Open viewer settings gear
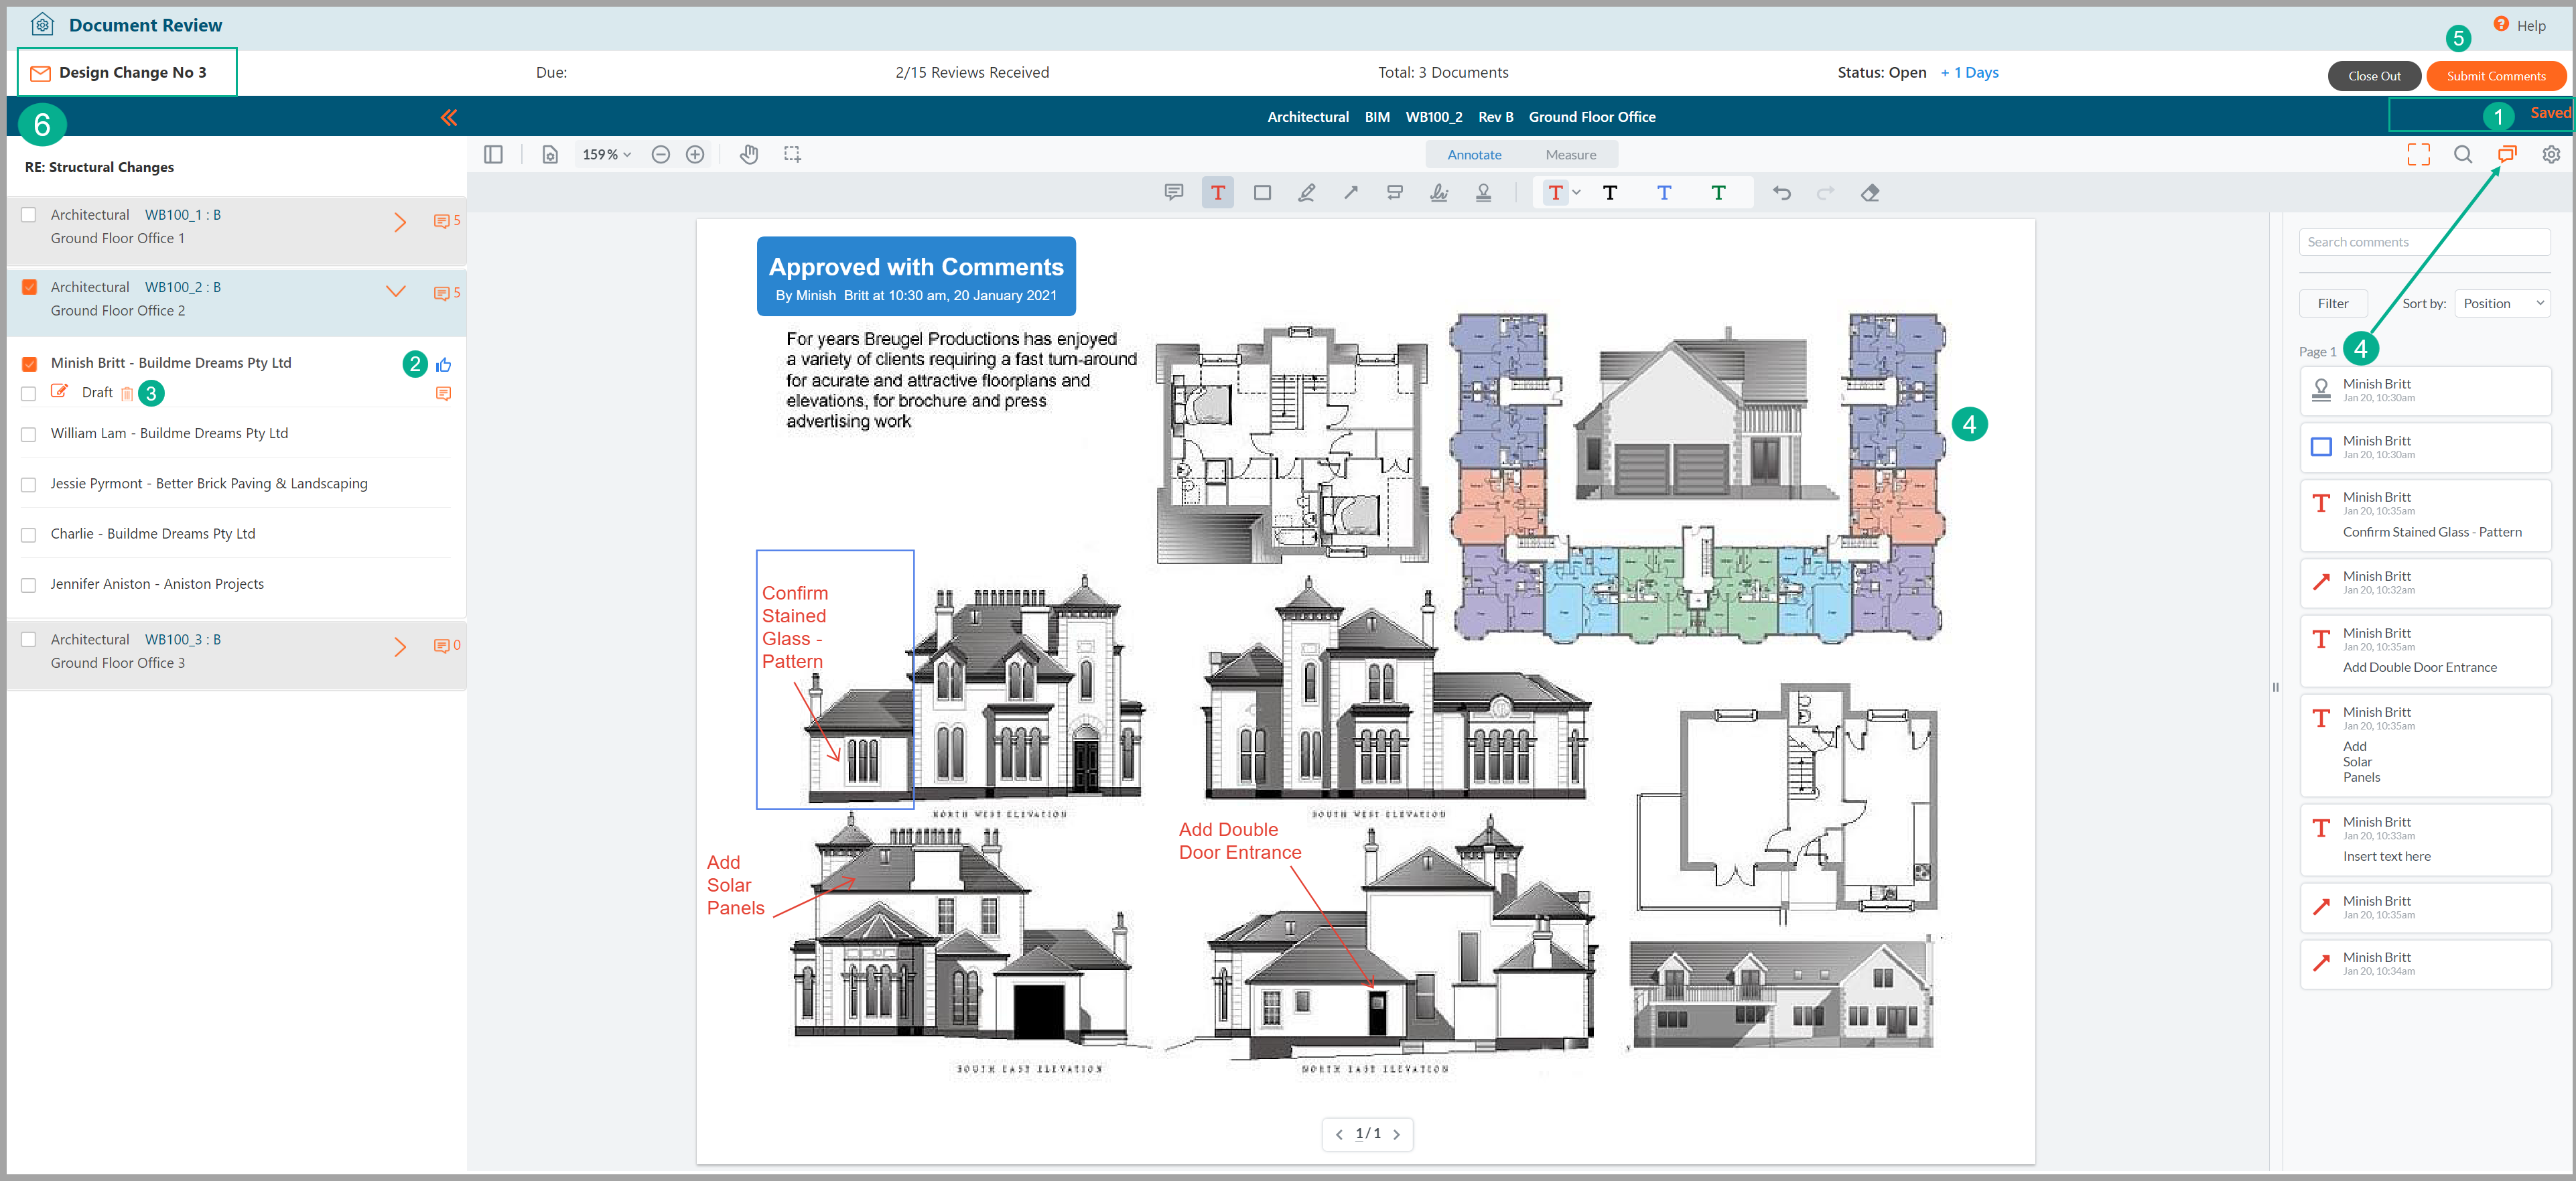 [x=2551, y=154]
